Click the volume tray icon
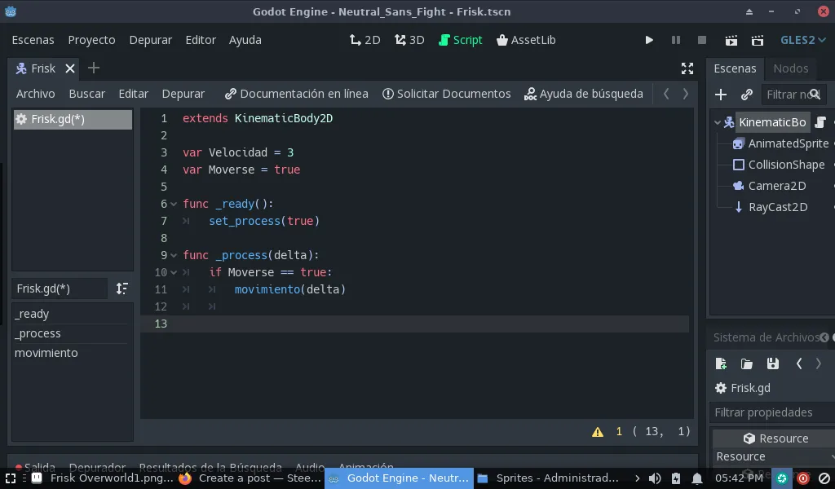The height and width of the screenshot is (489, 835). [x=655, y=478]
